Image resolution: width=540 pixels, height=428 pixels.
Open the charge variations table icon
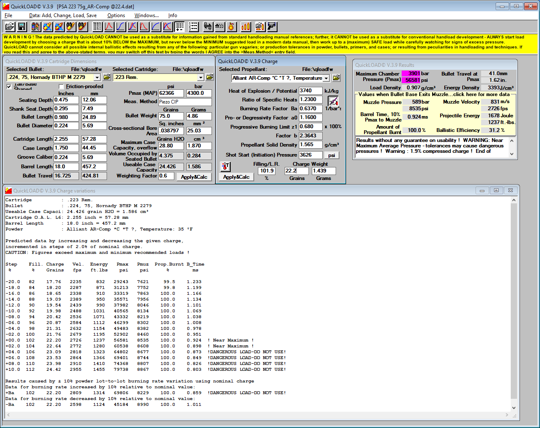pos(180,27)
